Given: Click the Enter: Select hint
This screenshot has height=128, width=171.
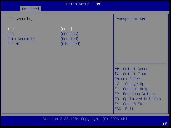Looking at the screenshot, I should click(128, 79).
